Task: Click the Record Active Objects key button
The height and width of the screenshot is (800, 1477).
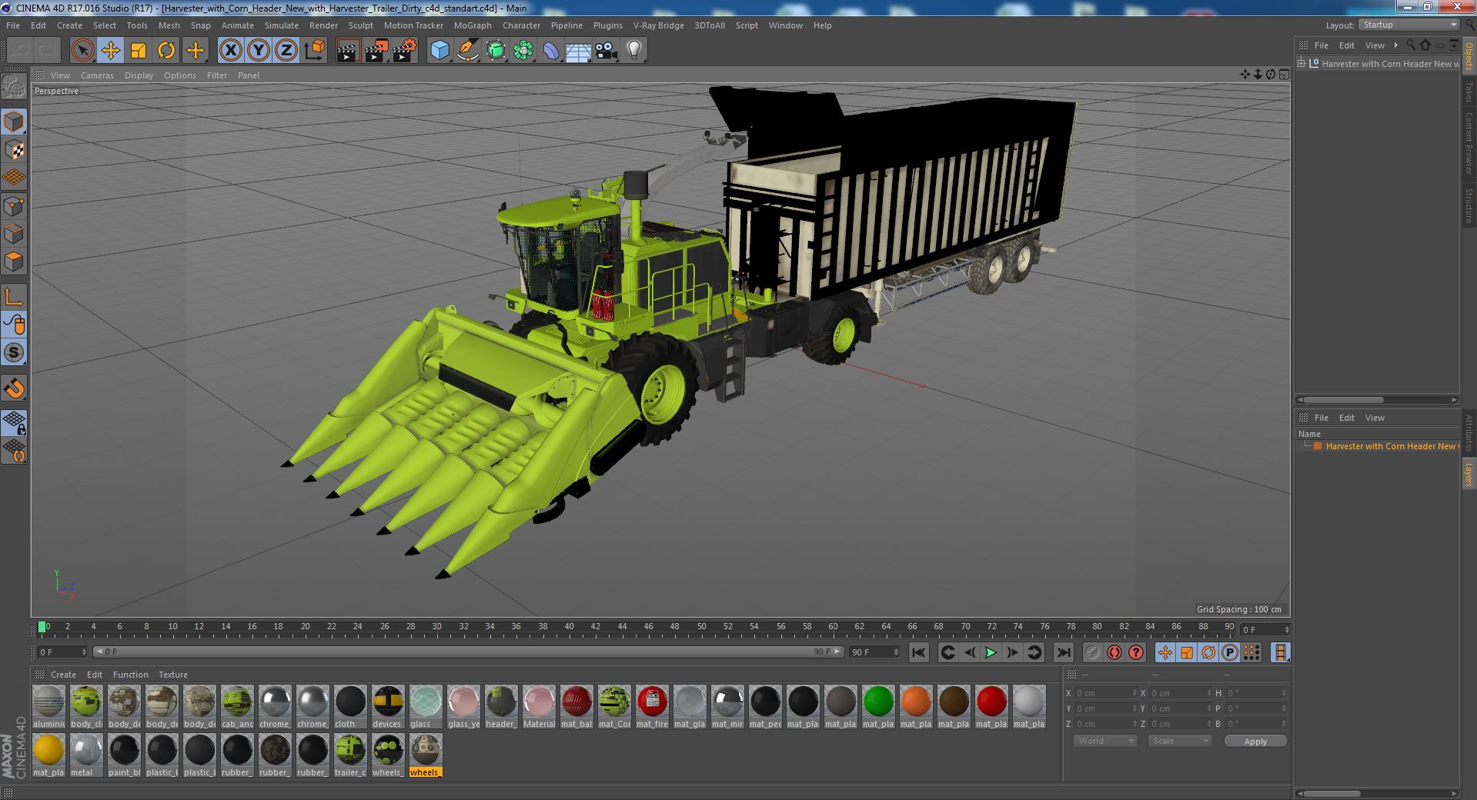Action: [1092, 652]
